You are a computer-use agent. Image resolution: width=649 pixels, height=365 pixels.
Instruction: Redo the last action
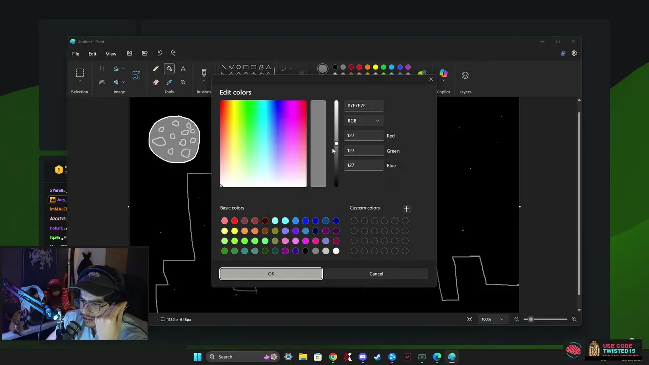[x=173, y=53]
